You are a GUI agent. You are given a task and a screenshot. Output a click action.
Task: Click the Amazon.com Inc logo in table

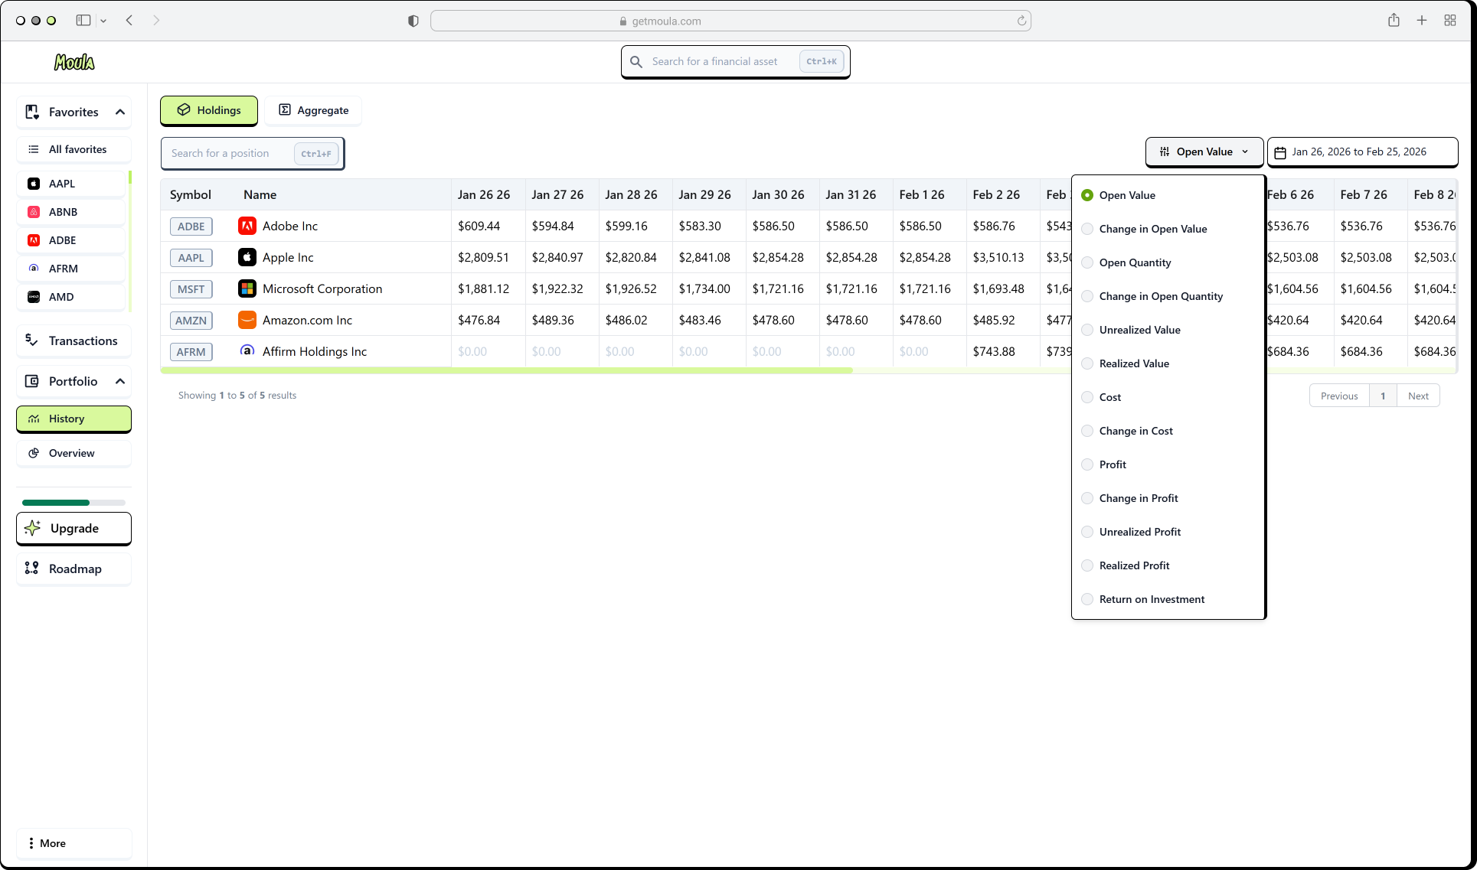247,320
